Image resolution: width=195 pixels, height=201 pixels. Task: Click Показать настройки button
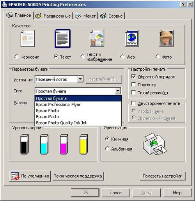[163, 176]
